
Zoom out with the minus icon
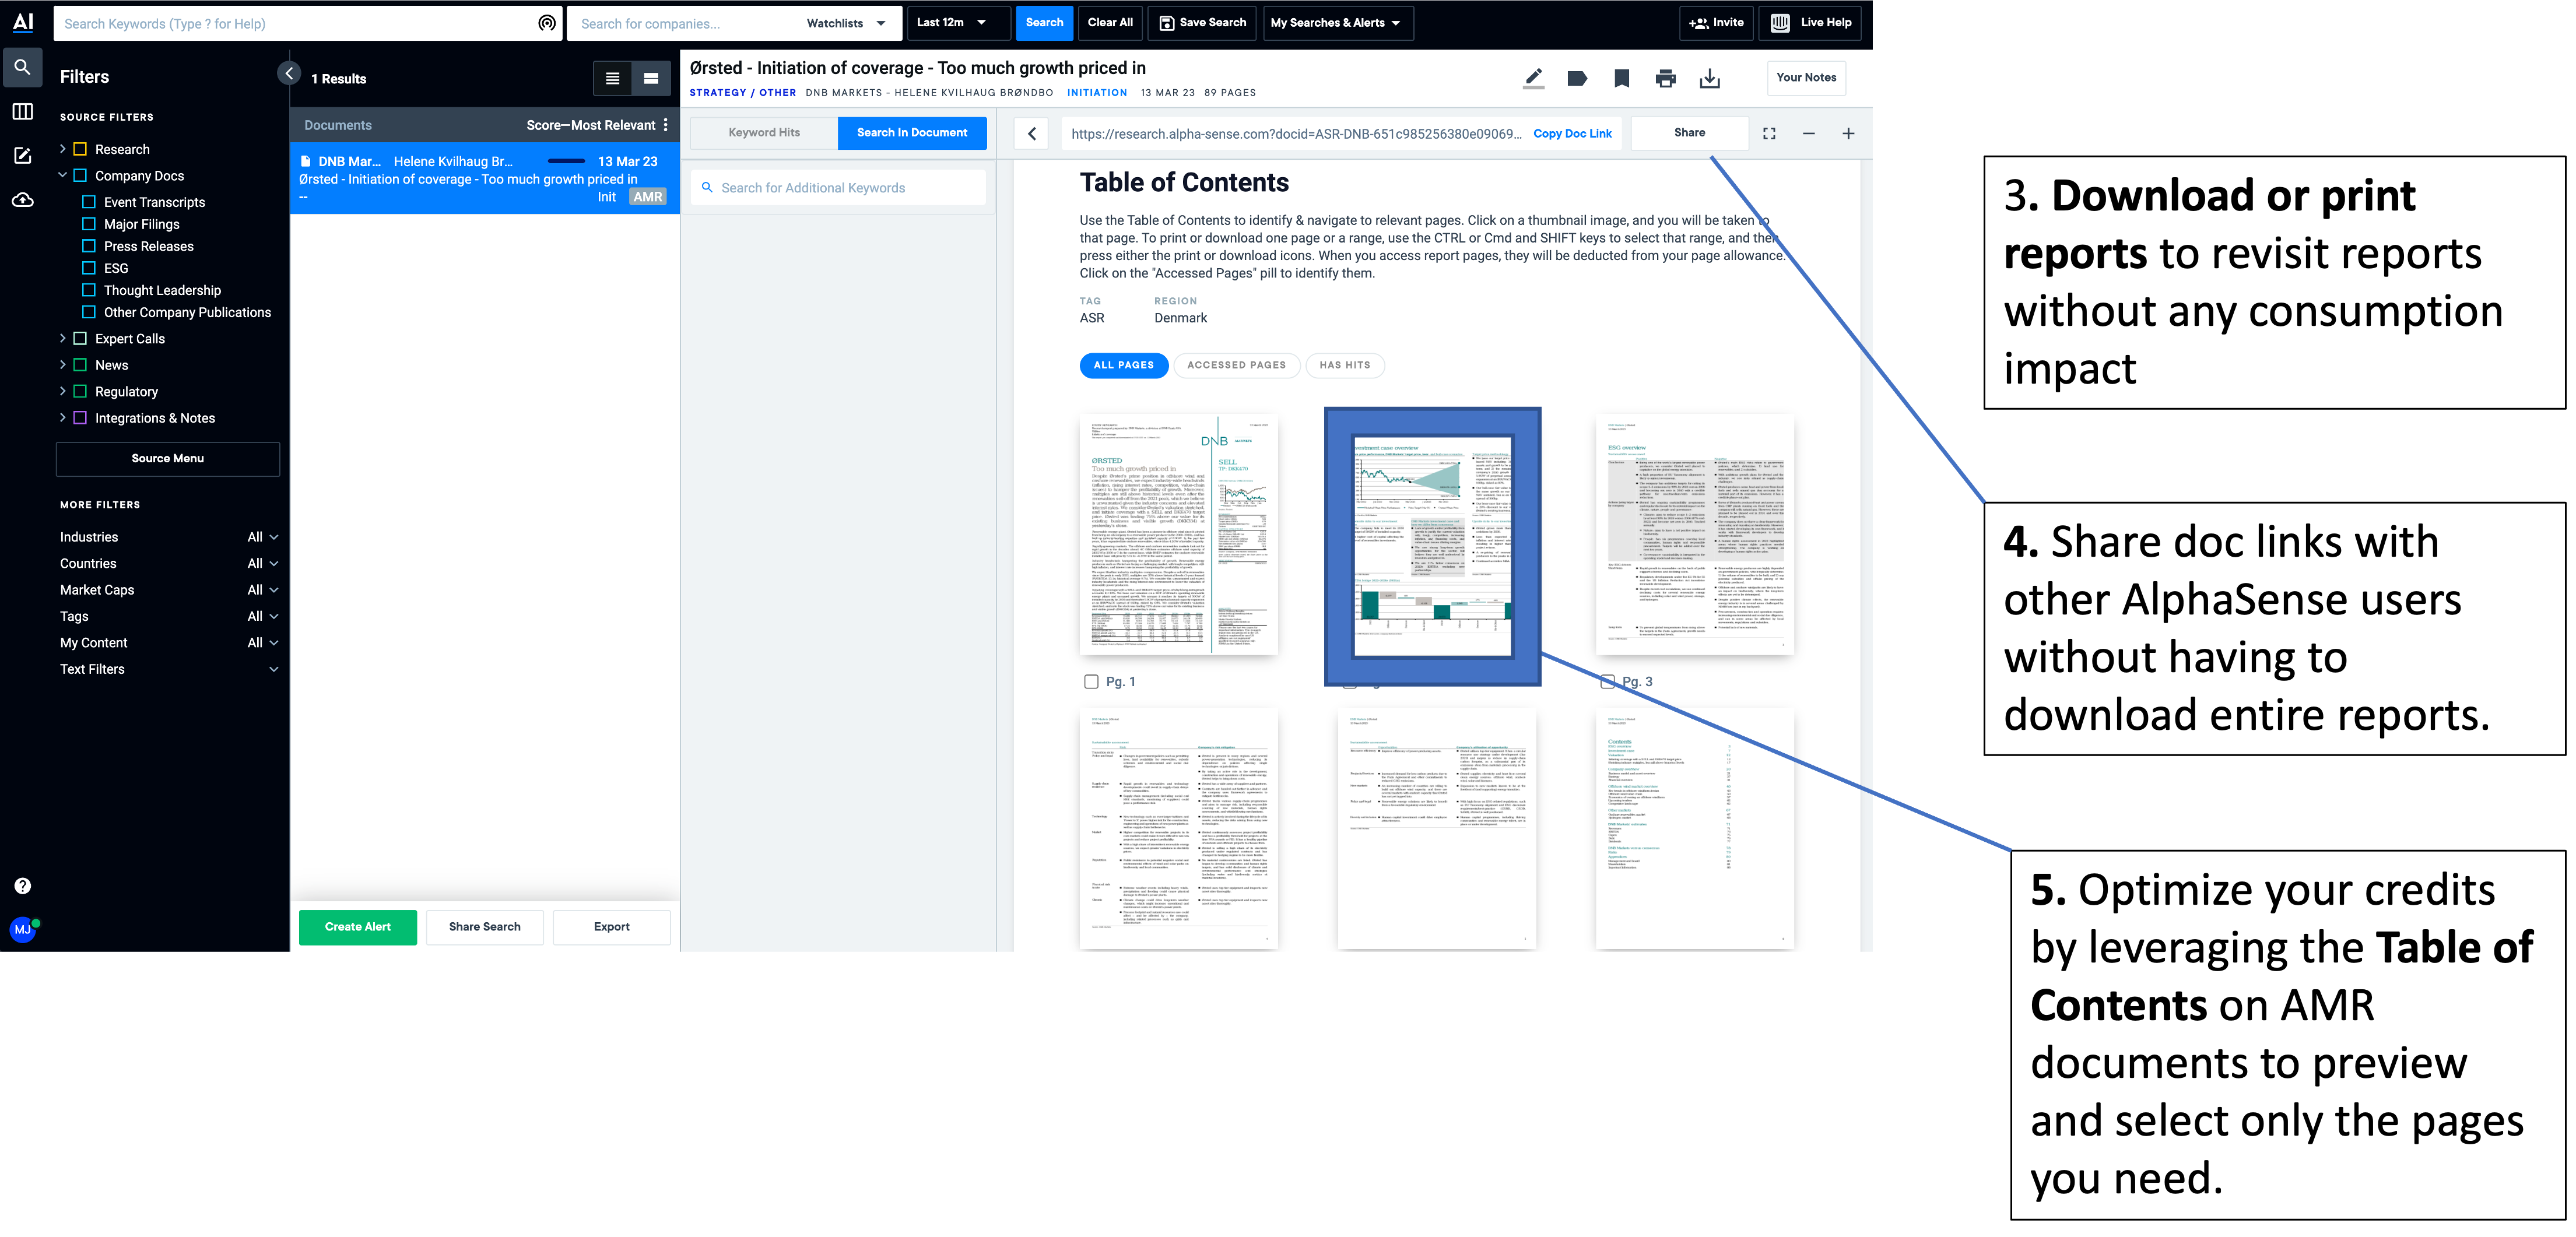point(1809,133)
